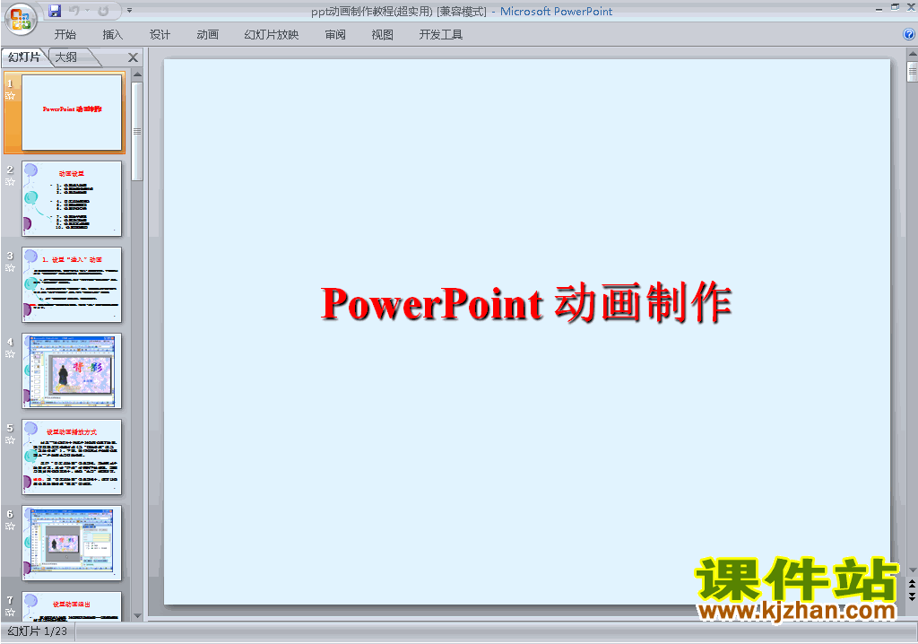
Task: Open the 设计 ribbon tab
Action: click(160, 35)
